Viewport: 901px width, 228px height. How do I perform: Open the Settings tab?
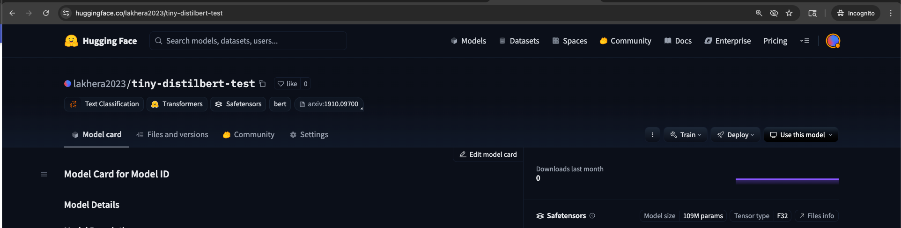point(309,135)
